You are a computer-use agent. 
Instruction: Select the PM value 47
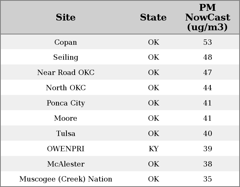(207, 73)
